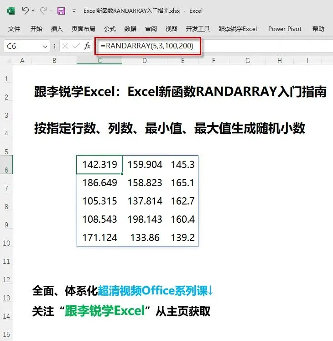Screen dimensions: 333x341
Task: Select cell containing 162.7
Action: 182,201
